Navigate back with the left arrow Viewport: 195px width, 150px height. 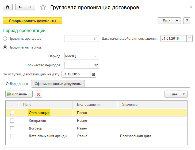[20, 7]
